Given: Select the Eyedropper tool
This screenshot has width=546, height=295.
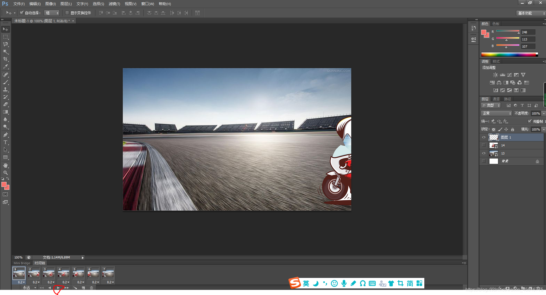Looking at the screenshot, I should 5,67.
